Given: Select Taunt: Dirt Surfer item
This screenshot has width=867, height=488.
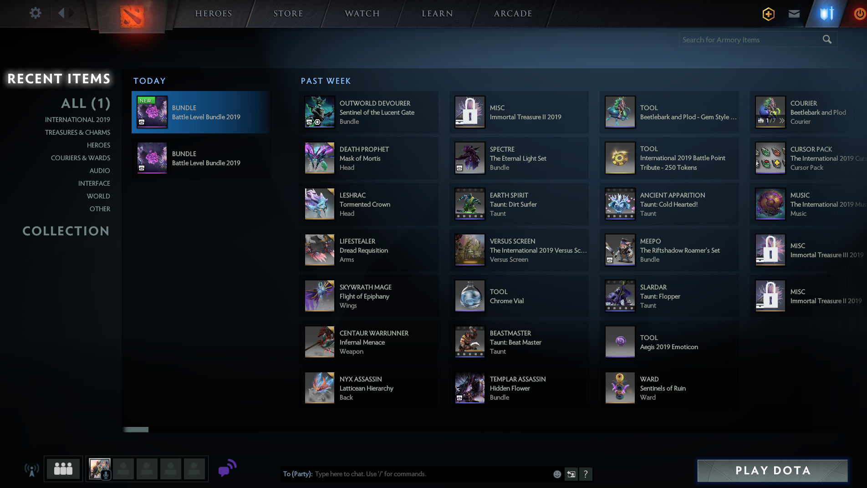Looking at the screenshot, I should click(519, 204).
